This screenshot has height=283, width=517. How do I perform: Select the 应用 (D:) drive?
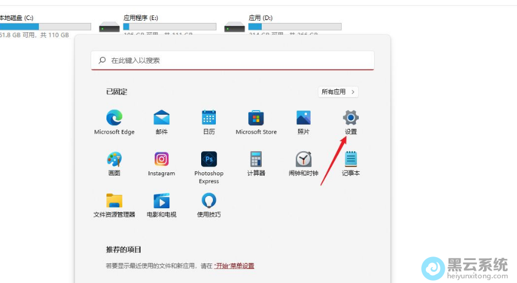[282, 26]
